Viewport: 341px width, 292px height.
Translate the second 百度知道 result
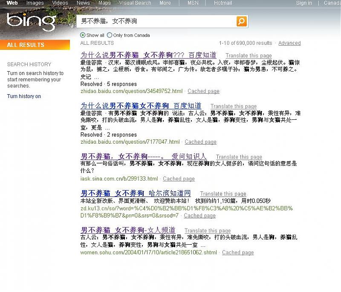point(234,106)
